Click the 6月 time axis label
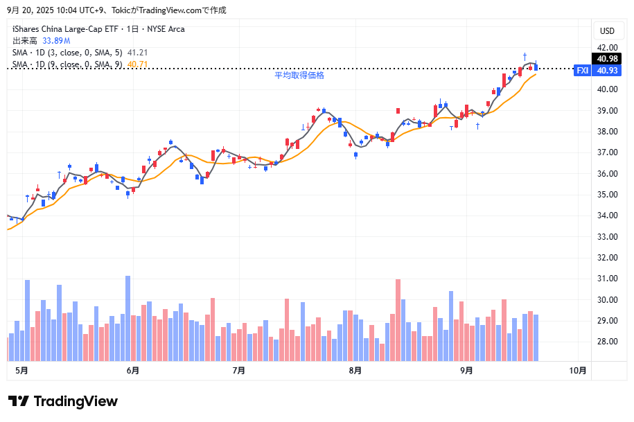This screenshot has width=634, height=422. click(x=132, y=370)
